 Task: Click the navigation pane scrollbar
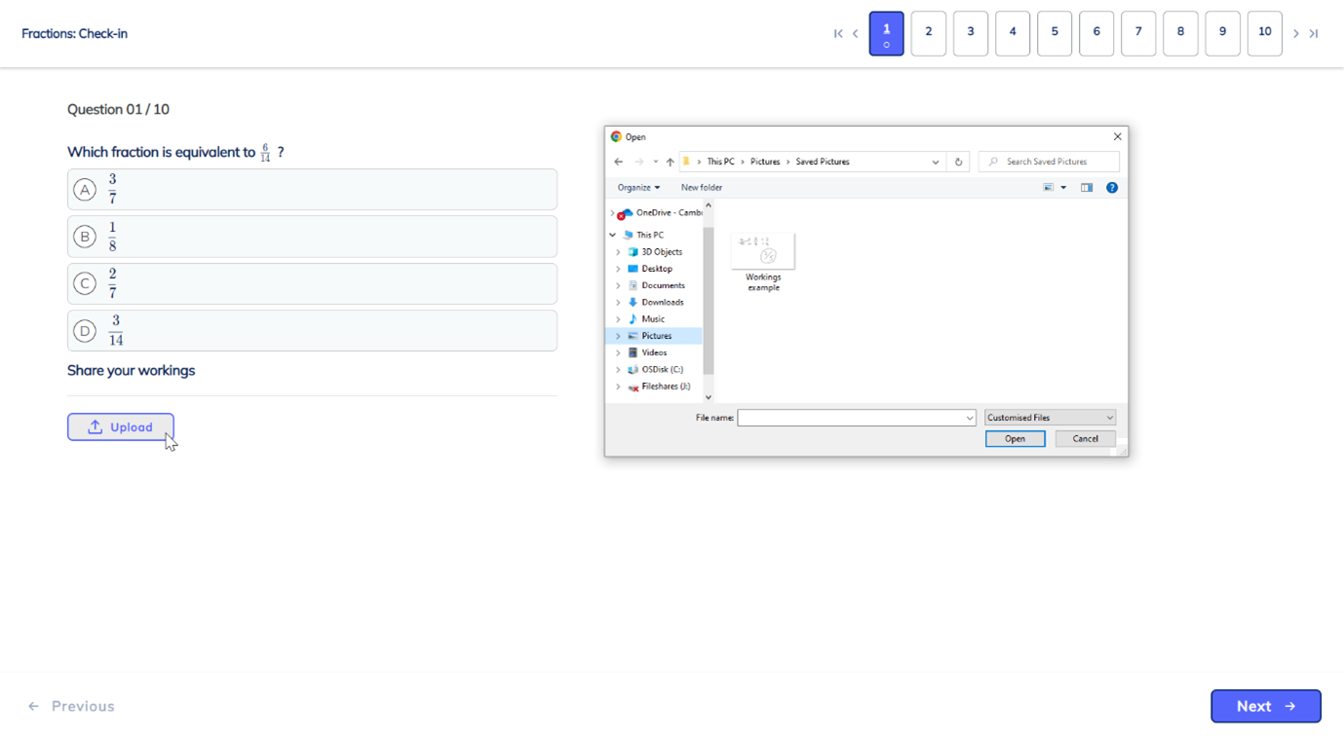coord(709,300)
